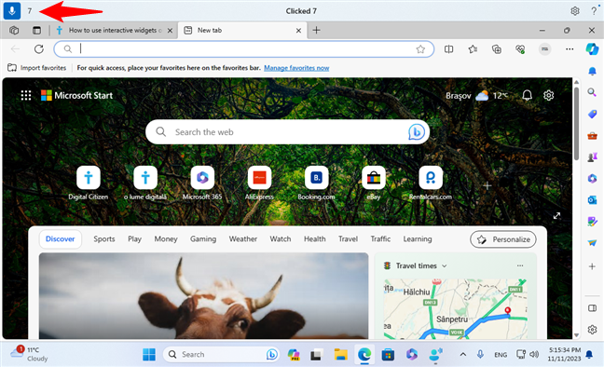Select the Health feed tab

tap(314, 239)
